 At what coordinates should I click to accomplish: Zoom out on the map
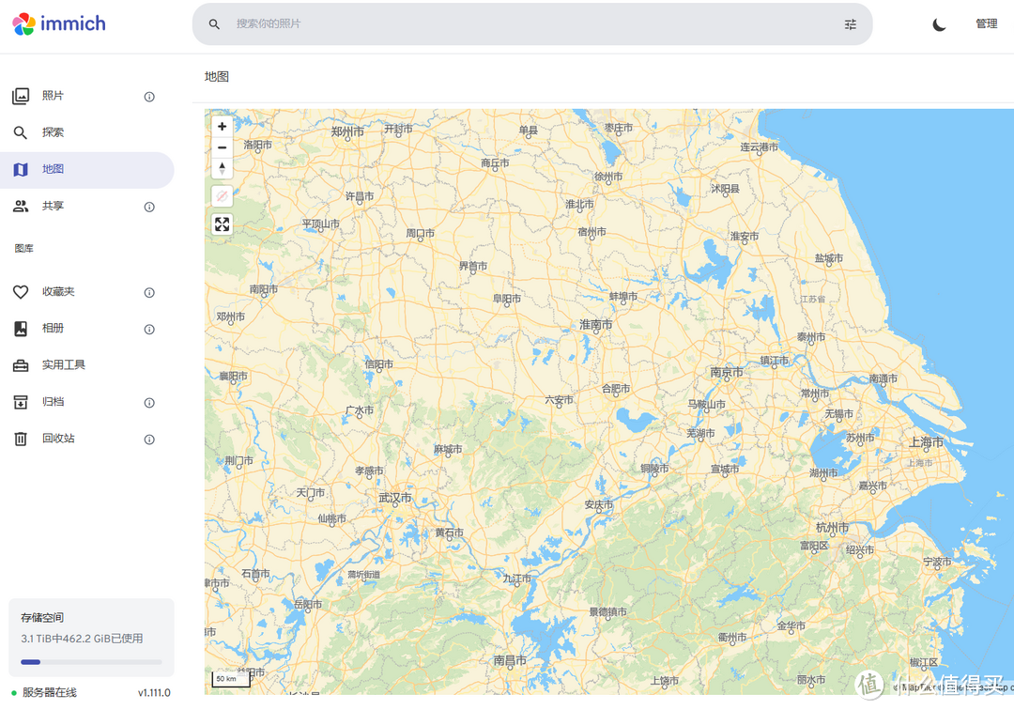tap(222, 147)
